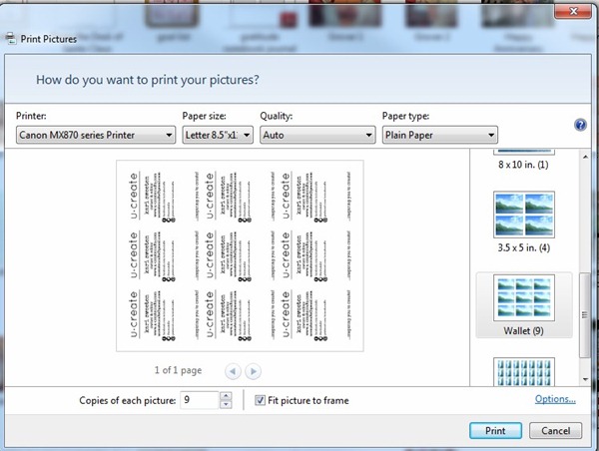This screenshot has width=599, height=451.
Task: Increase copies with the up arrow
Action: (x=226, y=396)
